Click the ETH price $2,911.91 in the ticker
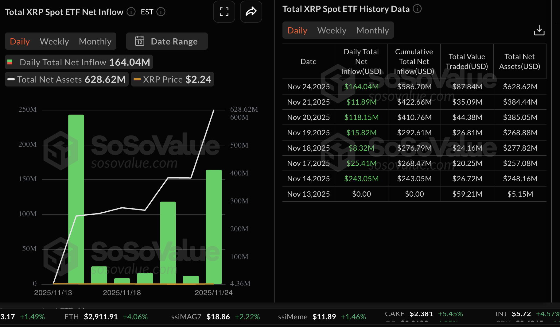Image resolution: width=560 pixels, height=327 pixels. (101, 317)
